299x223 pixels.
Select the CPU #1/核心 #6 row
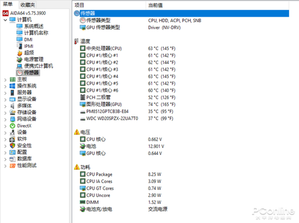coord(181,90)
